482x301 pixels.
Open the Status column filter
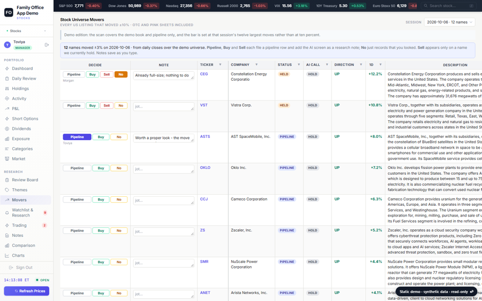click(x=298, y=65)
